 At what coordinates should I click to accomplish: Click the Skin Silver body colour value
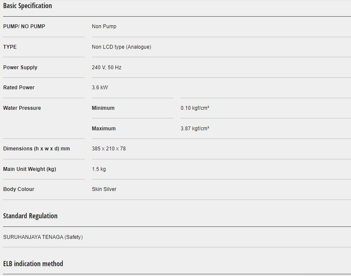[104, 189]
